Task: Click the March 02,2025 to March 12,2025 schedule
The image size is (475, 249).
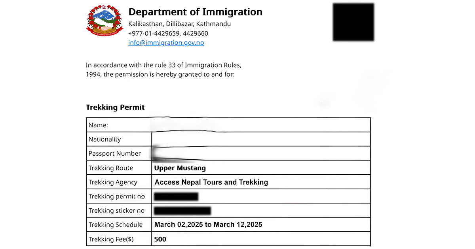Action: coord(208,225)
